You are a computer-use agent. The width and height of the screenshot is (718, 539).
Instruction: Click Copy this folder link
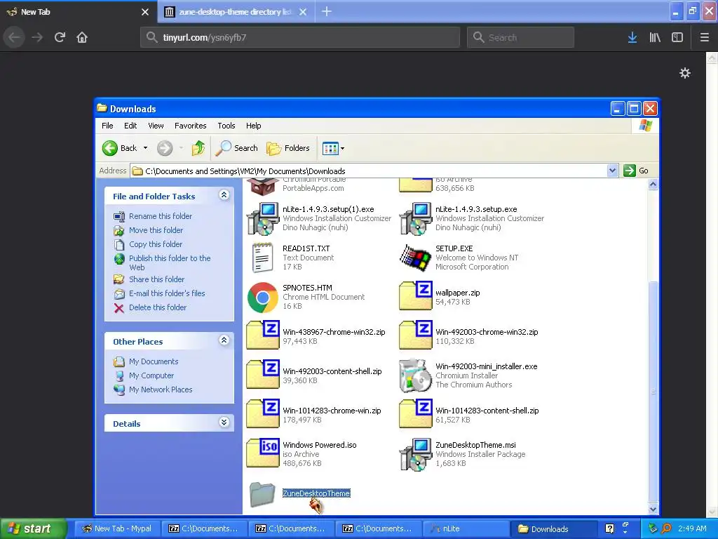pyautogui.click(x=156, y=244)
